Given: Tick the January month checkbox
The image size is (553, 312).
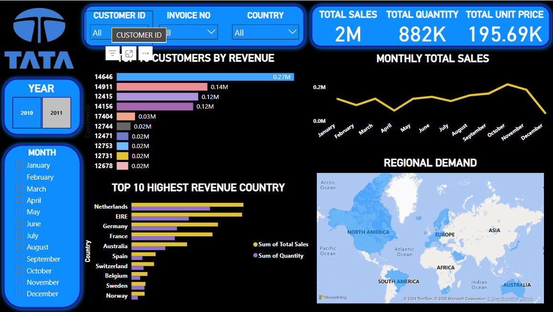Looking at the screenshot, I should coord(20,165).
